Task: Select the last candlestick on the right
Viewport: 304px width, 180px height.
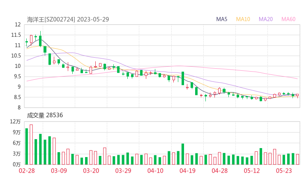Action: tap(297, 95)
